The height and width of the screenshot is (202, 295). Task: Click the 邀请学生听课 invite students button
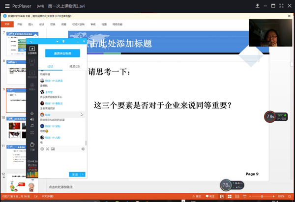pos(62,53)
